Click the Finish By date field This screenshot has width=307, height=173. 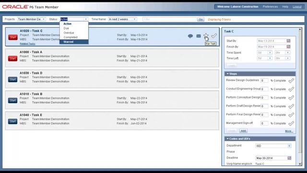pos(272,47)
